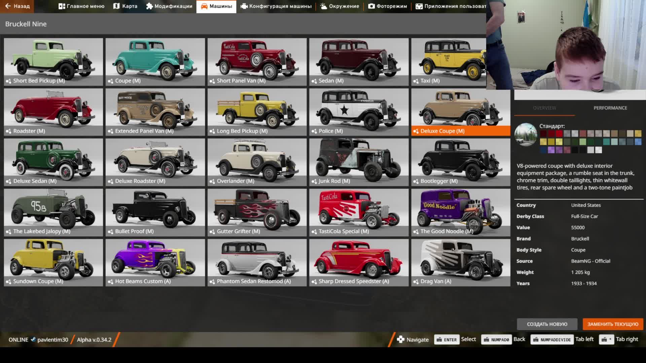
Task: Select the Hot Beams Custom (A) thumbnail
Action: (155, 263)
